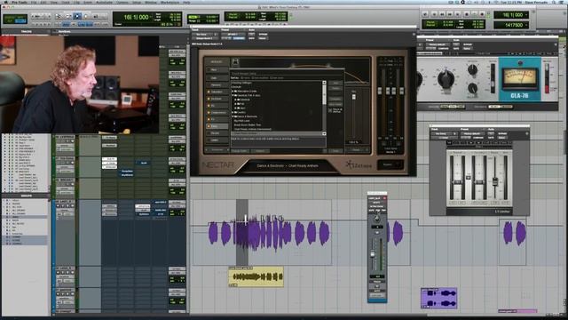Select the Break Down, Walkin Time preset

248,124
